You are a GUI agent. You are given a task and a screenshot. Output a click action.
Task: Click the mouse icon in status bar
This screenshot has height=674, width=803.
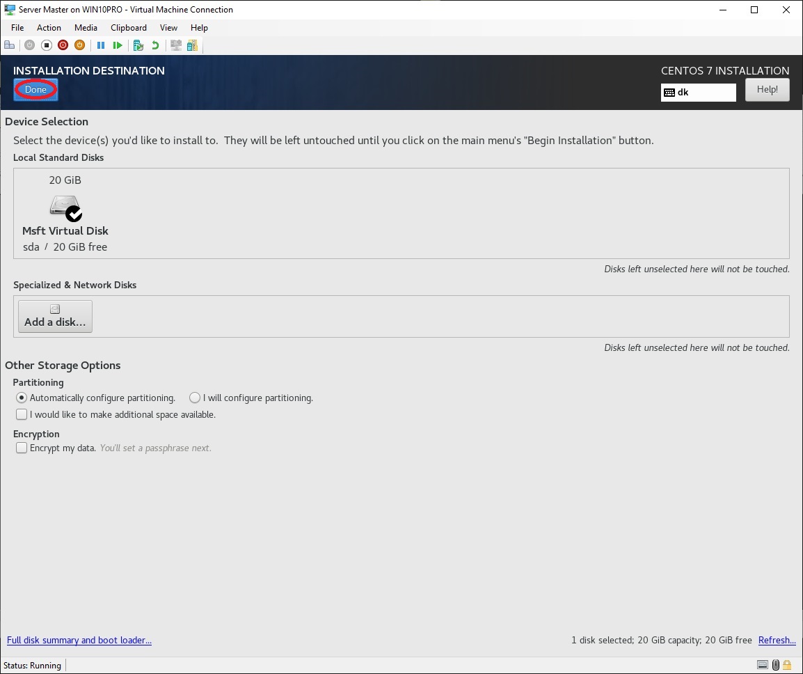coord(775,665)
